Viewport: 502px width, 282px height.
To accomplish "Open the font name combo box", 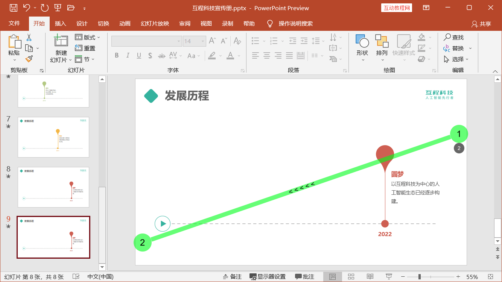I will click(147, 41).
